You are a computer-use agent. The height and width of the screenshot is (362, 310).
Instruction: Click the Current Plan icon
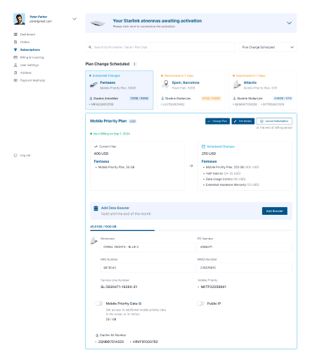pos(96,146)
